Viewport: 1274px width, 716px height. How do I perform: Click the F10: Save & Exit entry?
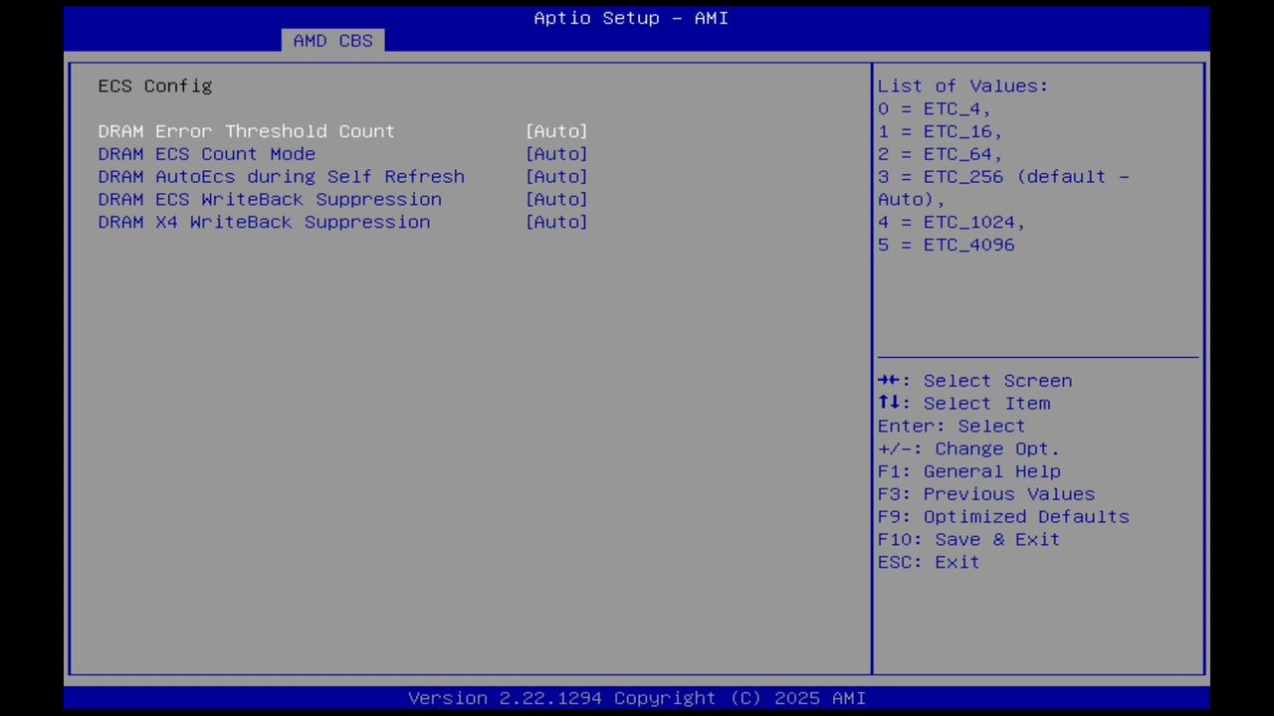(x=967, y=539)
